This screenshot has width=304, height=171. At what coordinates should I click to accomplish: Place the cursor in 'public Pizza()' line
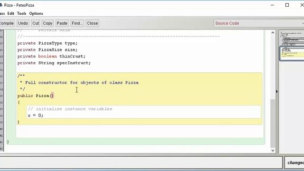(36, 96)
